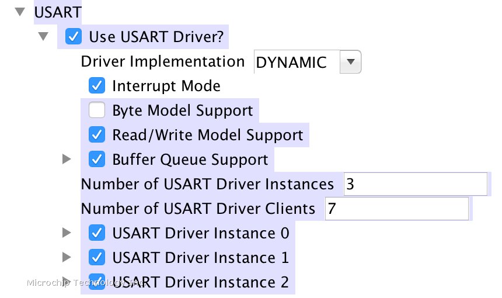Toggle USART Driver Instance 1 checkbox
The image size is (502, 298).
tap(96, 258)
